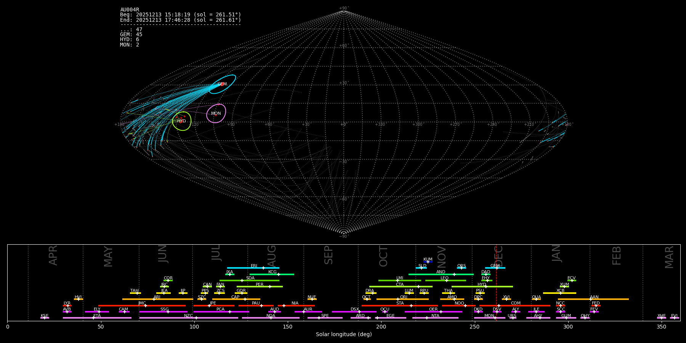Click the SSG shower label in timeline
Screen dimensions: 686x343
(x=164, y=309)
